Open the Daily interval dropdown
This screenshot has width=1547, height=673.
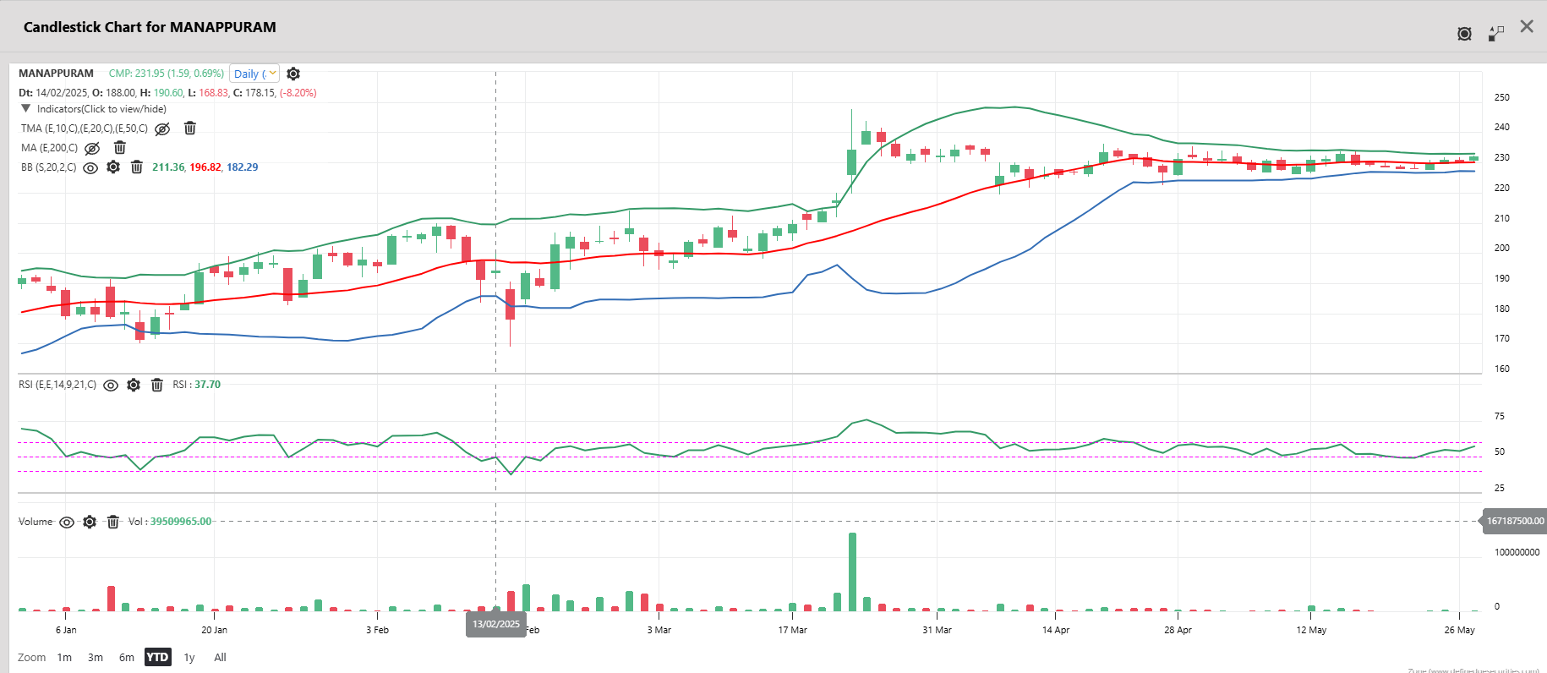(x=254, y=74)
